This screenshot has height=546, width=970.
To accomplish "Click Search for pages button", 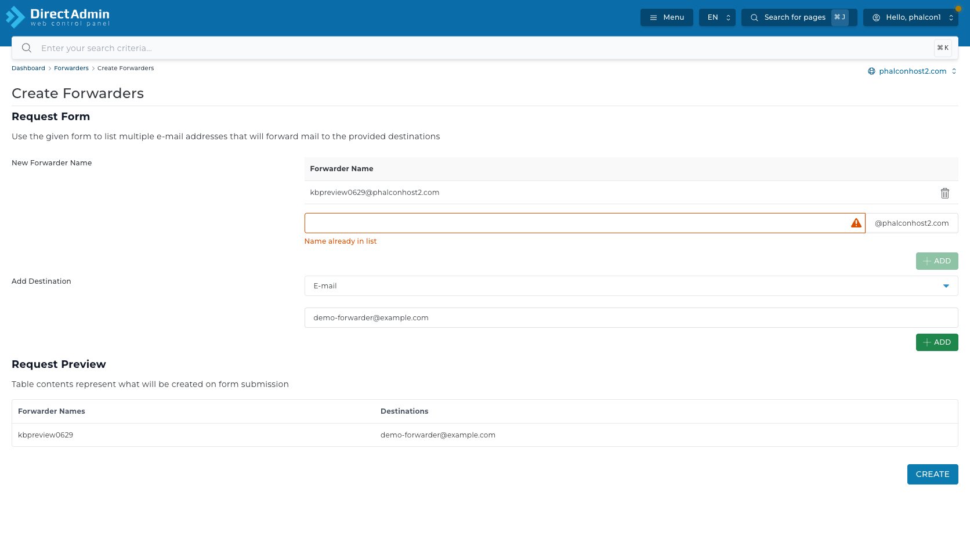I will tap(799, 17).
